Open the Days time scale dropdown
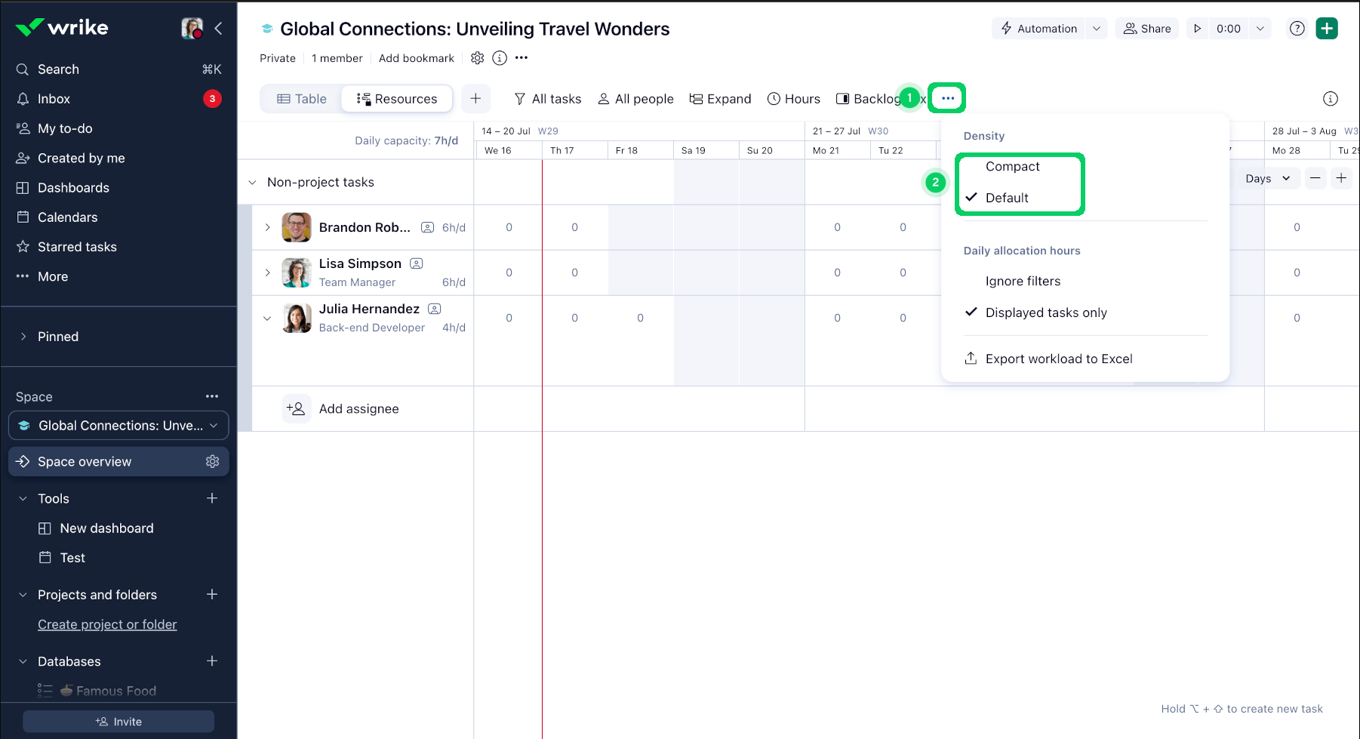 [x=1267, y=178]
